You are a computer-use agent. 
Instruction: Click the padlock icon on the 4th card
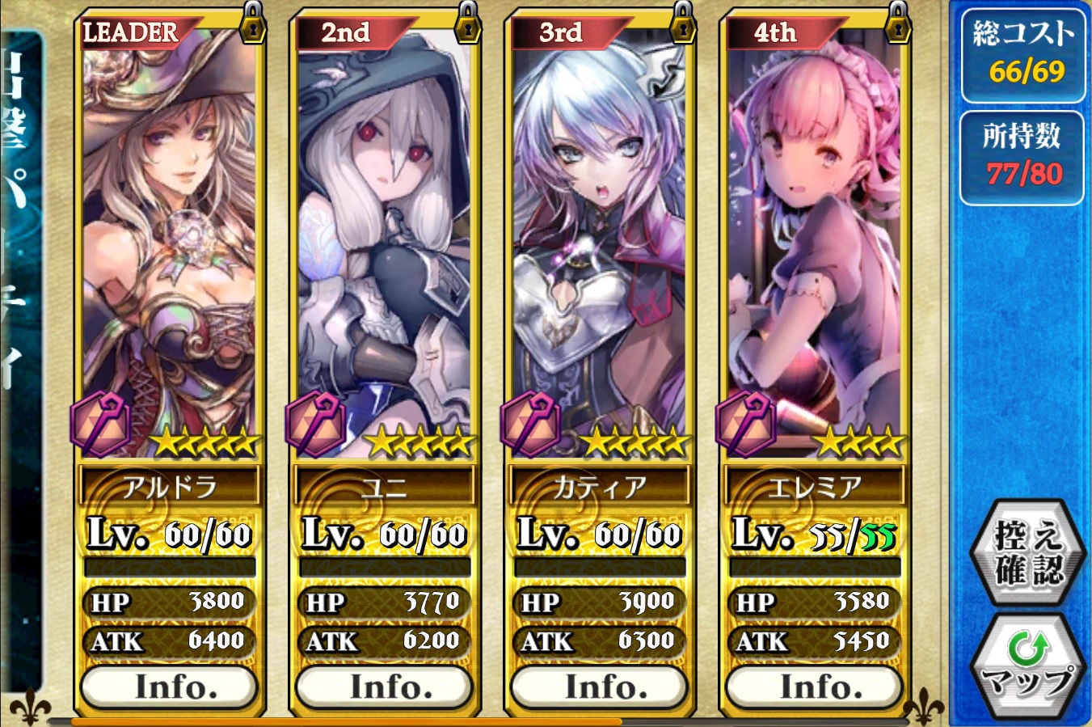[898, 24]
